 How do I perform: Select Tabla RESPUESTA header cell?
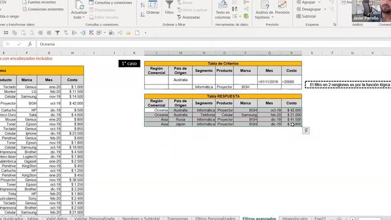tap(223, 97)
